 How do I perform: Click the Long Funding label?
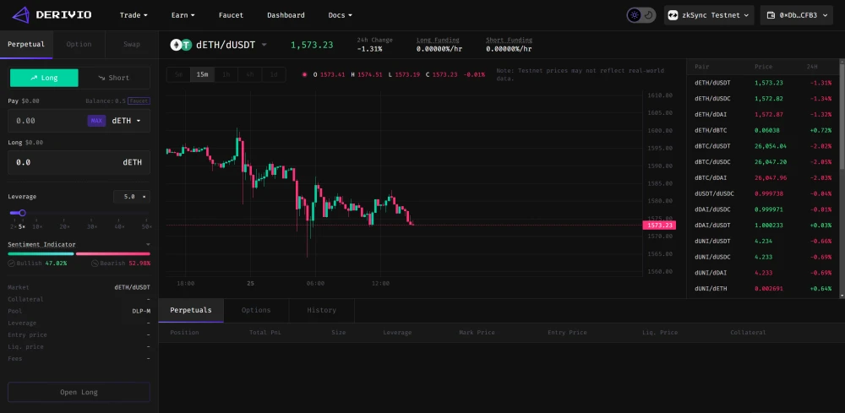coord(438,40)
